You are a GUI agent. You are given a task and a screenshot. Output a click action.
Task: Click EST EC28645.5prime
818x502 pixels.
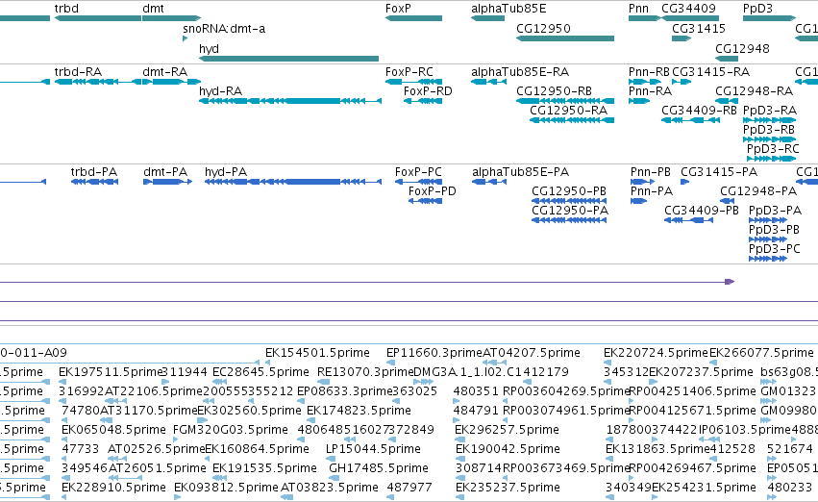click(260, 372)
